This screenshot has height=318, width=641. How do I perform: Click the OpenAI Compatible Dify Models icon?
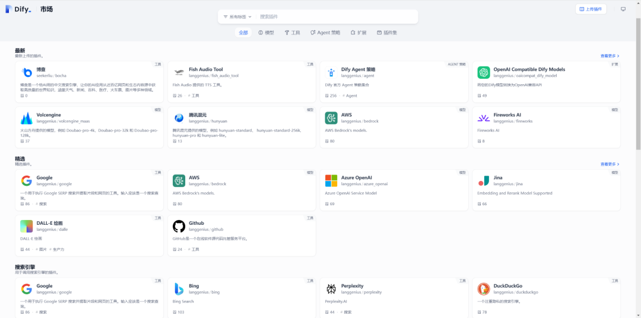coord(484,72)
